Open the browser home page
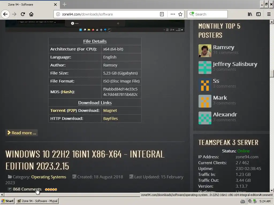This screenshot has width=274, height=205. tap(31, 14)
